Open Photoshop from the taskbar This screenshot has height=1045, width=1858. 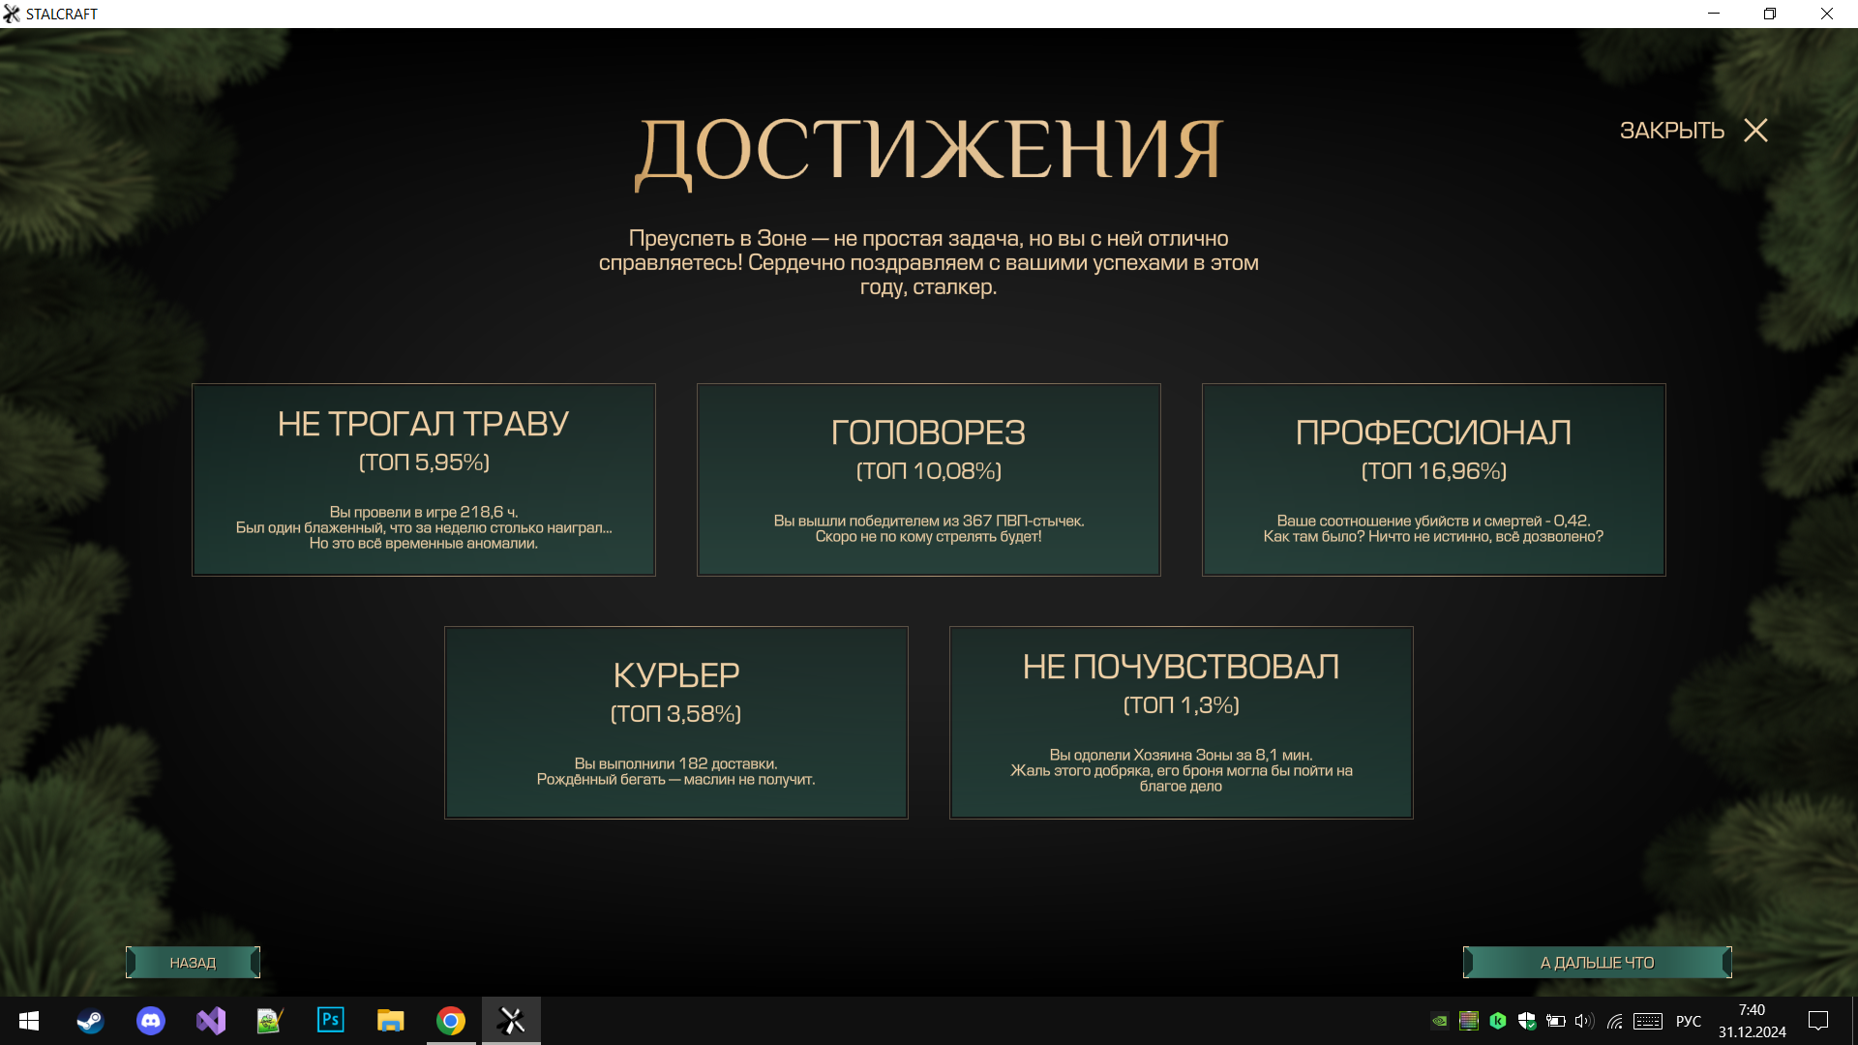coord(330,1021)
